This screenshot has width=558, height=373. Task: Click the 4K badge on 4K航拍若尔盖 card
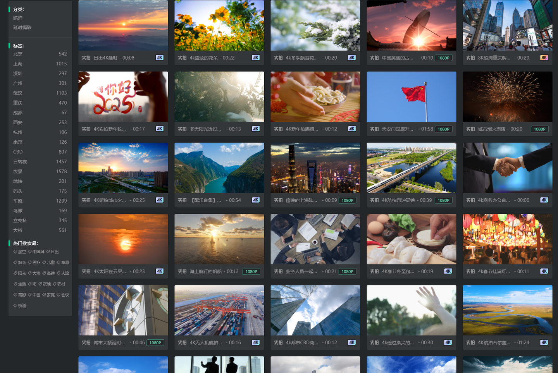pyautogui.click(x=544, y=343)
